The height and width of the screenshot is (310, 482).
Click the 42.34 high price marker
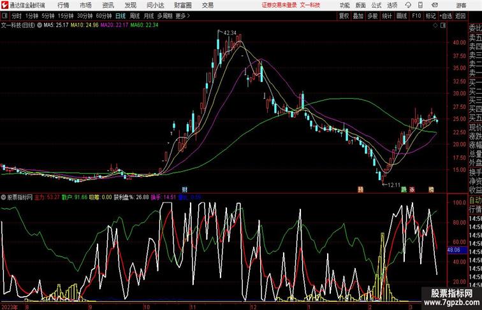pyautogui.click(x=230, y=33)
